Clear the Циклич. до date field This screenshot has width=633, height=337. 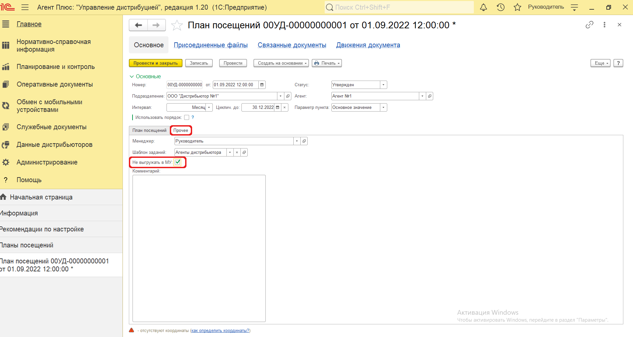pos(285,107)
